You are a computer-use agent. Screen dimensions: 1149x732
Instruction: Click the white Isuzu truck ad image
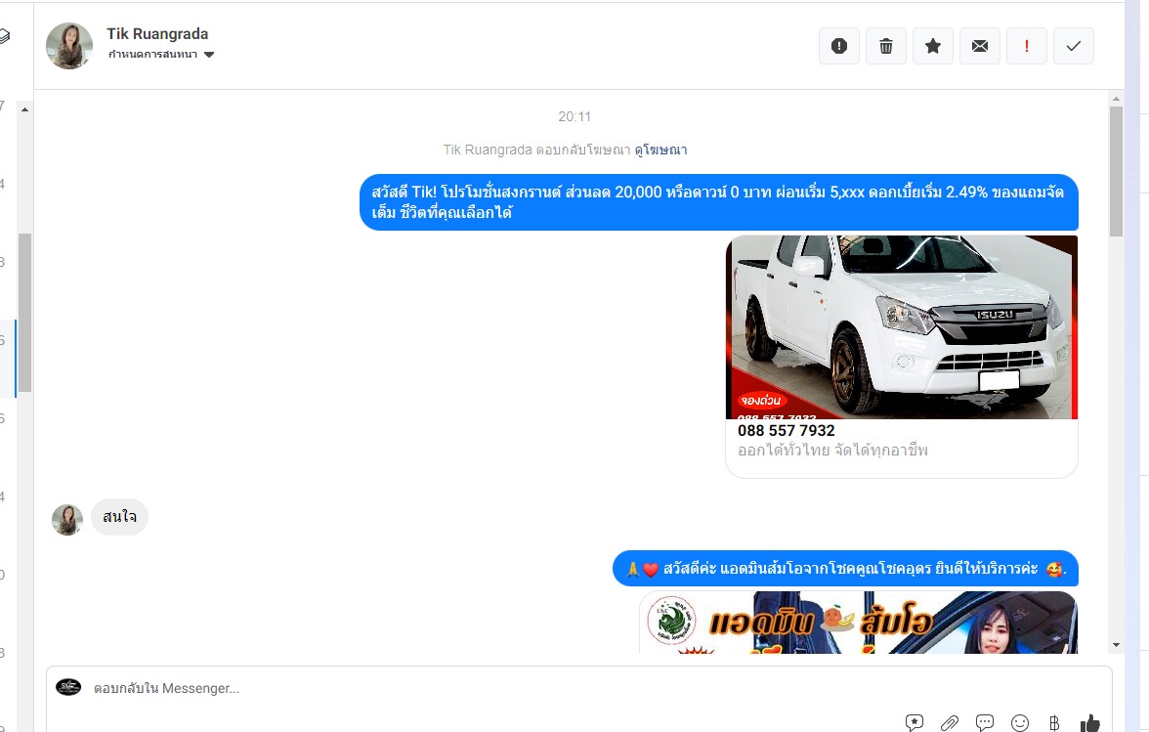tap(901, 326)
